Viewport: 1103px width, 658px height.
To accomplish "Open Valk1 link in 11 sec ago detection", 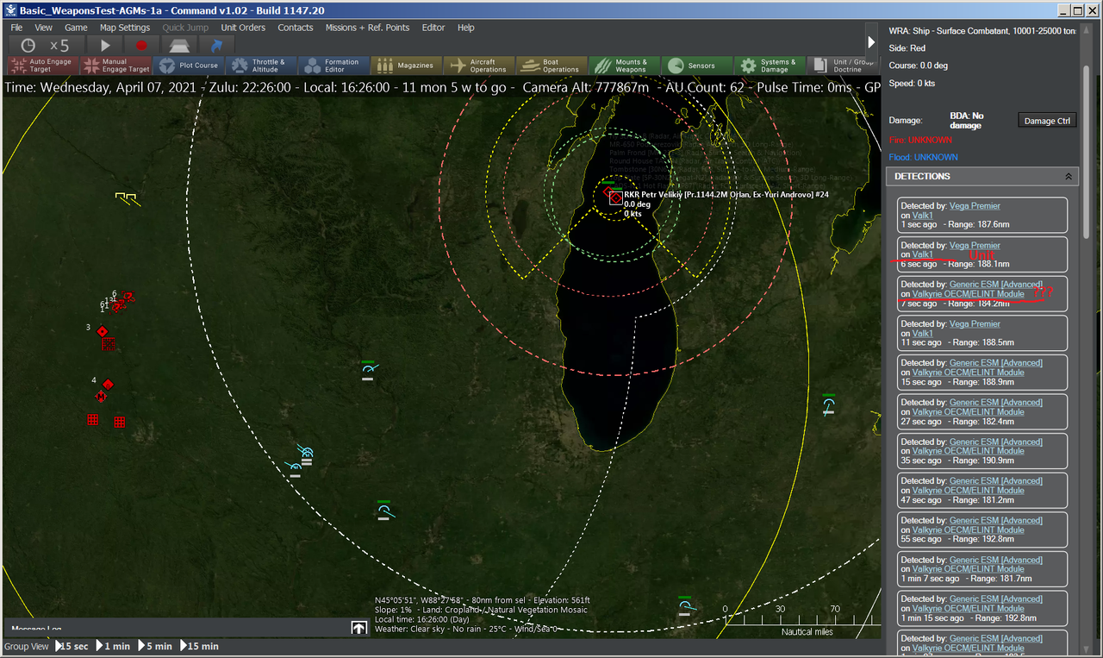I will [922, 334].
